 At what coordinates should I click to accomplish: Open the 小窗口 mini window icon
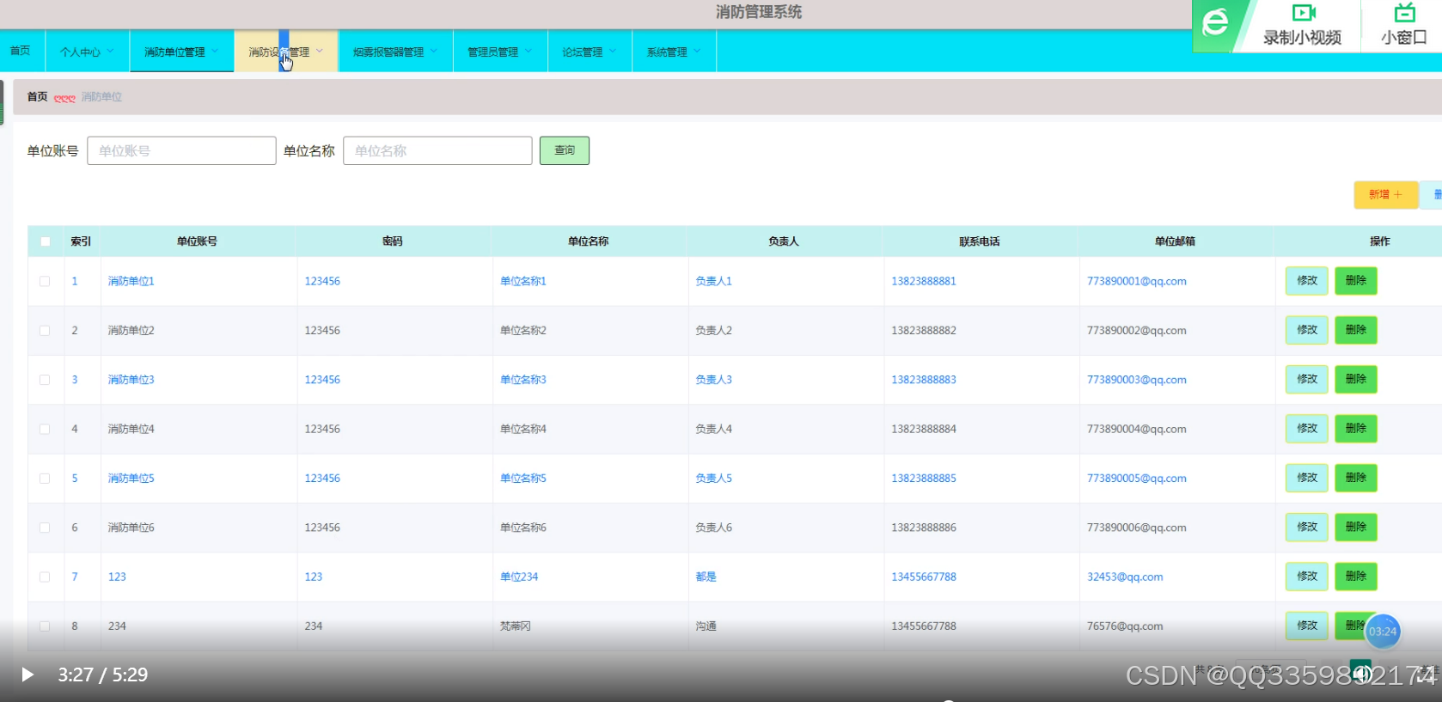(x=1404, y=13)
